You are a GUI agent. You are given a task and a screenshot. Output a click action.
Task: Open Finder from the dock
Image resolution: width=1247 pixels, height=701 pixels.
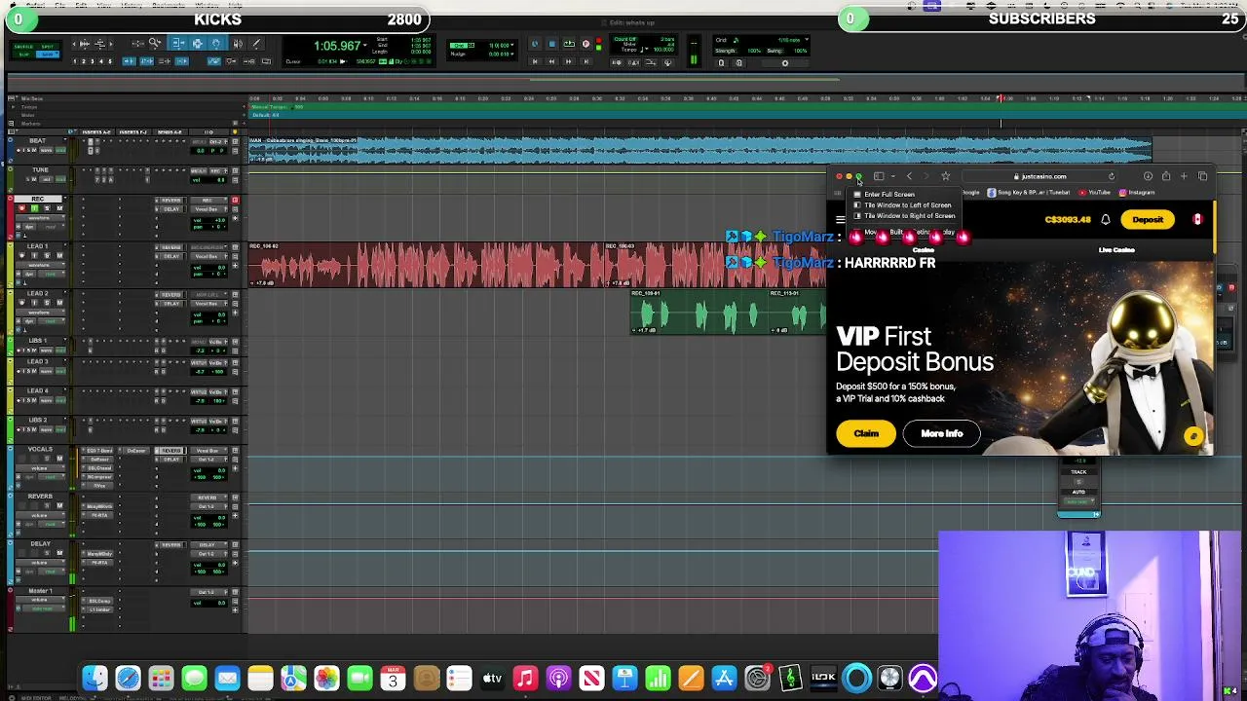tap(94, 679)
